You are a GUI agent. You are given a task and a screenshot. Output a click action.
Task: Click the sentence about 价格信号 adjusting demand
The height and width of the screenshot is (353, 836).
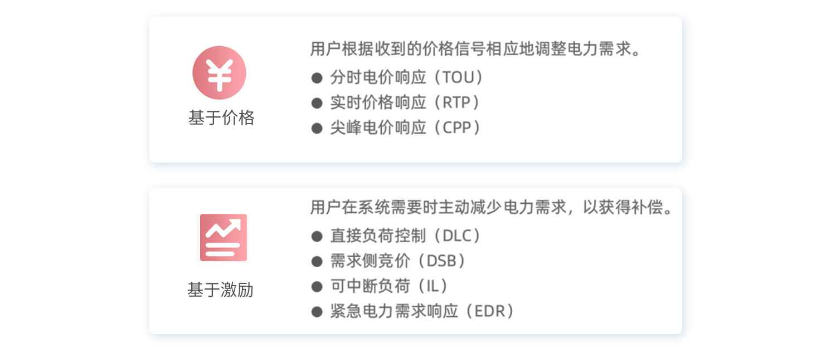coord(475,49)
